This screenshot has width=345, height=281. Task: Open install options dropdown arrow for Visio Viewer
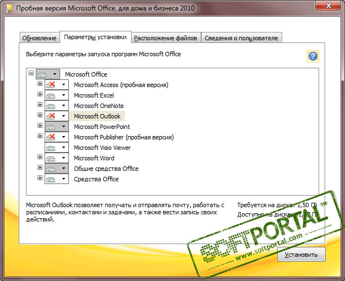point(63,148)
